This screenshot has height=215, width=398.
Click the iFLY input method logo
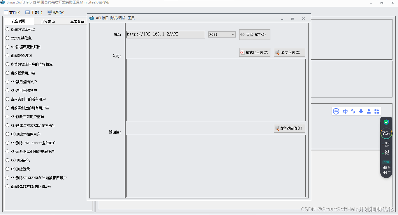(x=336, y=111)
